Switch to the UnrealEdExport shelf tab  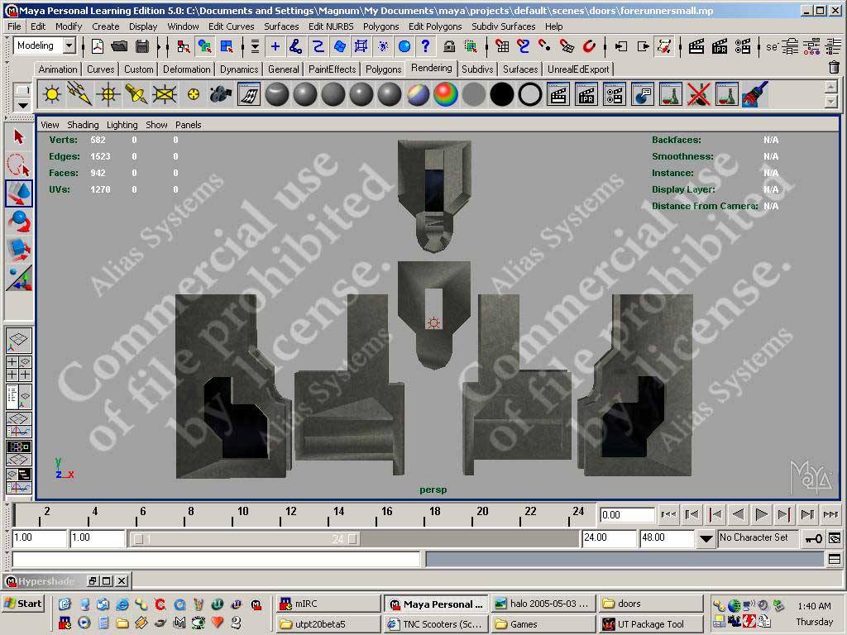click(578, 69)
